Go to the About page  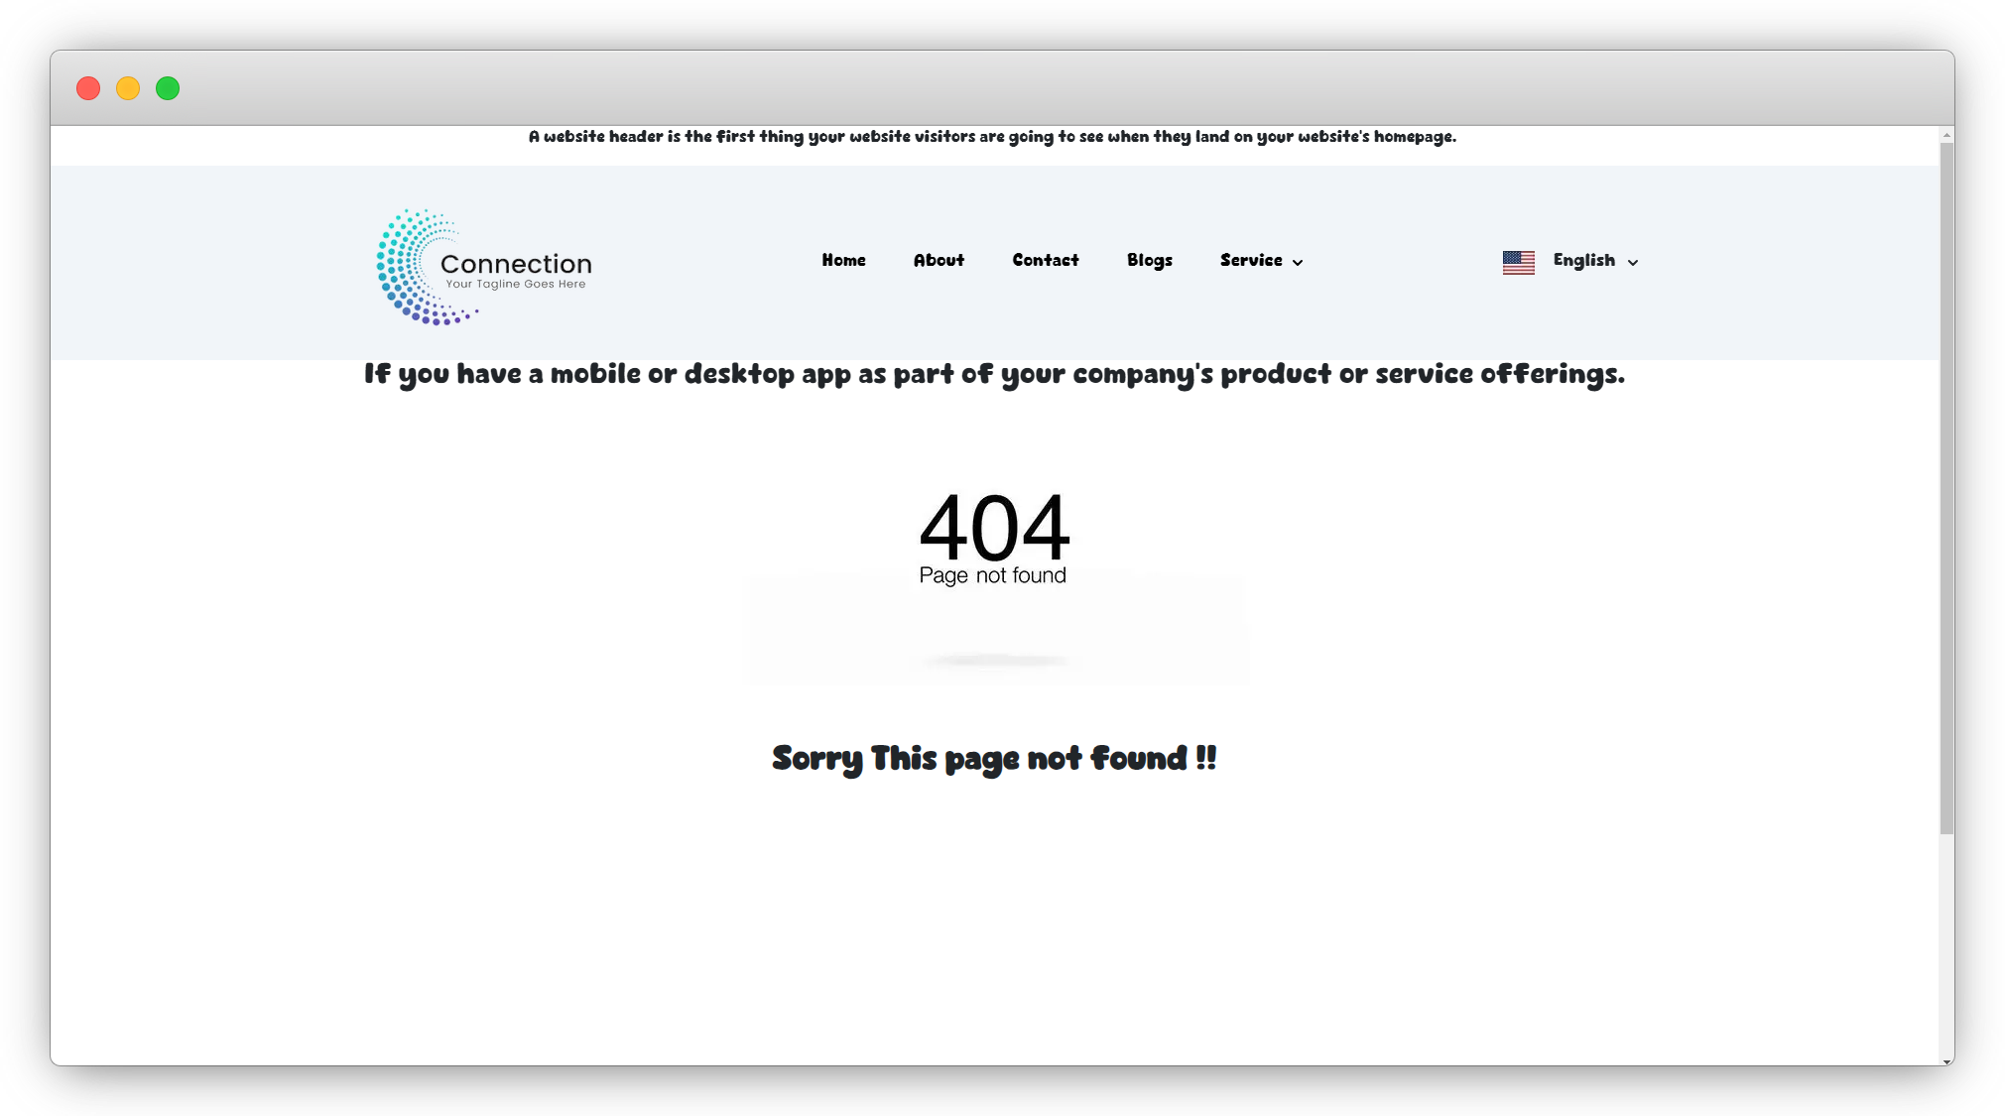click(x=939, y=260)
